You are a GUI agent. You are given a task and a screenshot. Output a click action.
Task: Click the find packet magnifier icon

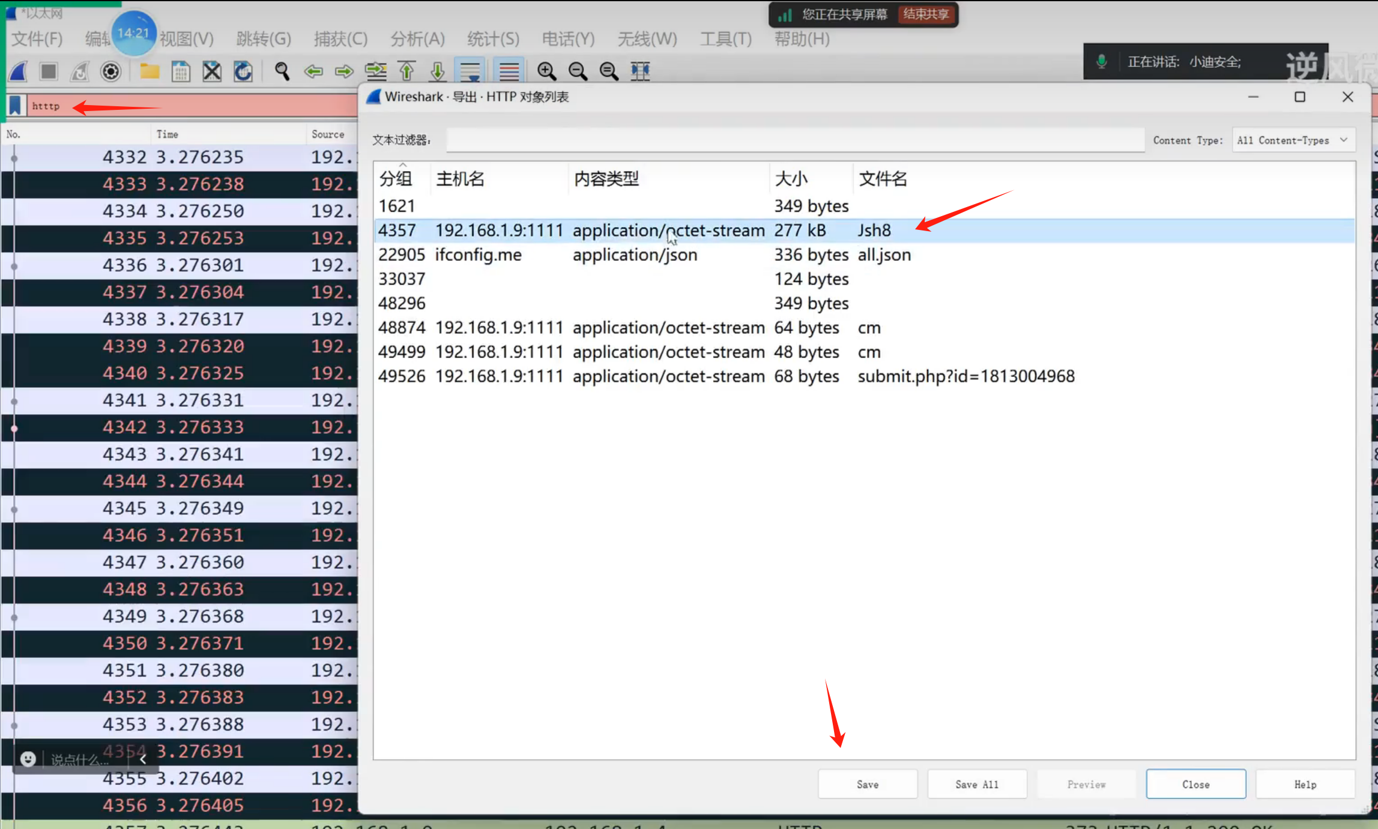click(282, 71)
